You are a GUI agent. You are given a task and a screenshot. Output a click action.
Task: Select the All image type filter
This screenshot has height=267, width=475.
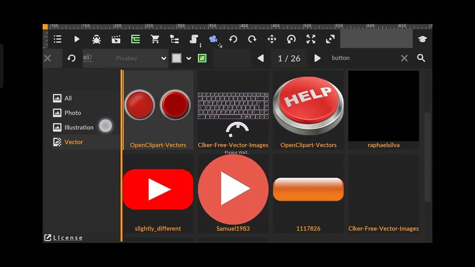click(x=63, y=98)
